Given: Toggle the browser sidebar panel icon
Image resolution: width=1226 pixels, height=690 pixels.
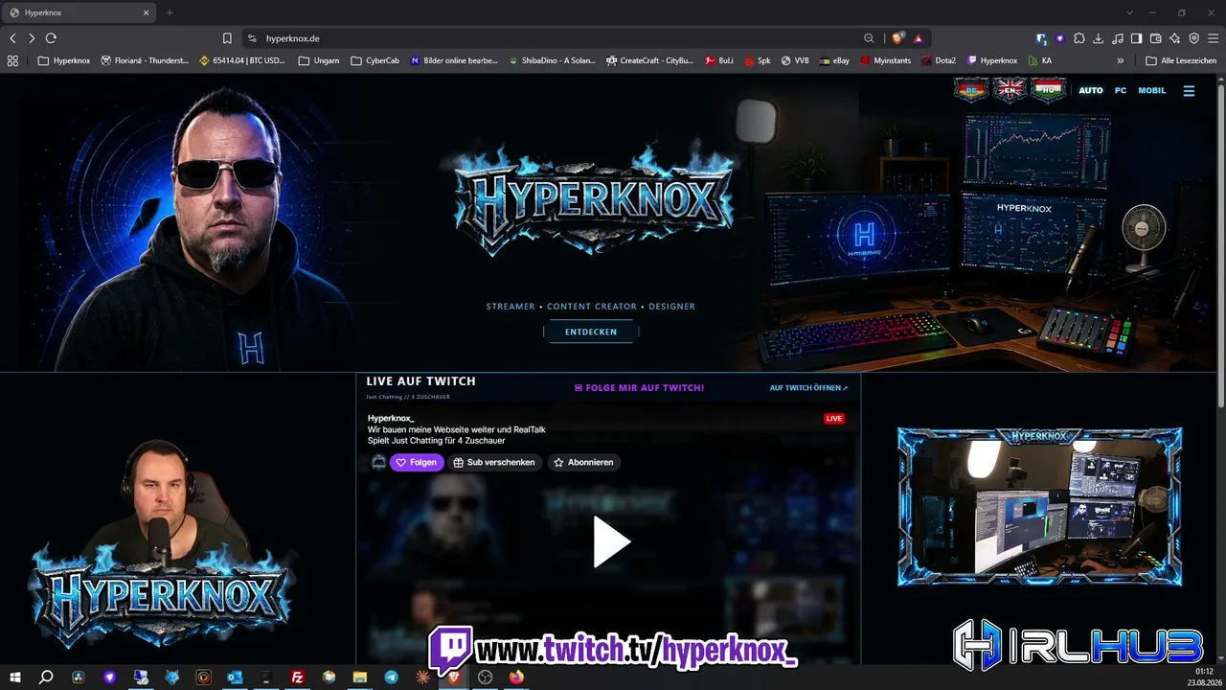Looking at the screenshot, I should pos(1136,38).
